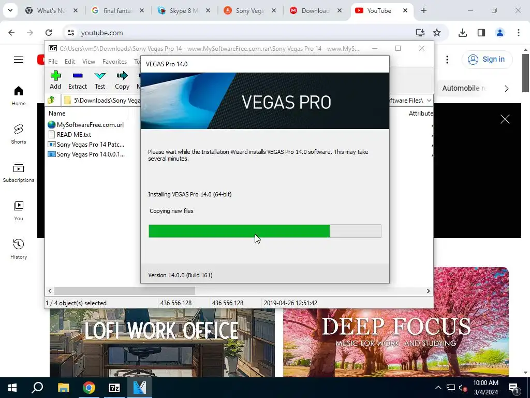The height and width of the screenshot is (398, 530).
Task: Open History in YouTube sidebar
Action: click(x=19, y=249)
